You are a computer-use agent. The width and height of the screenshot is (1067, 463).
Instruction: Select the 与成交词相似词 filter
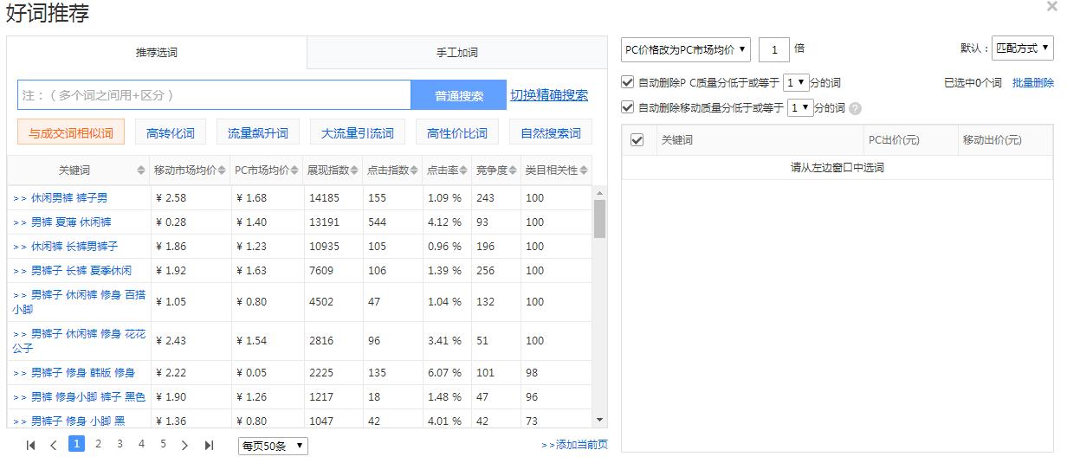(x=71, y=132)
